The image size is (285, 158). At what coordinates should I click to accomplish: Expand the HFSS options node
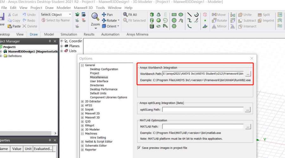coord(83,106)
